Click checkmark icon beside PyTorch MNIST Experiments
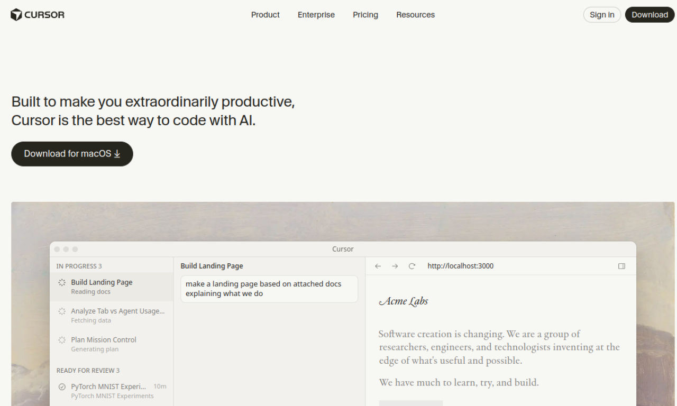Image resolution: width=677 pixels, height=406 pixels. 62,386
